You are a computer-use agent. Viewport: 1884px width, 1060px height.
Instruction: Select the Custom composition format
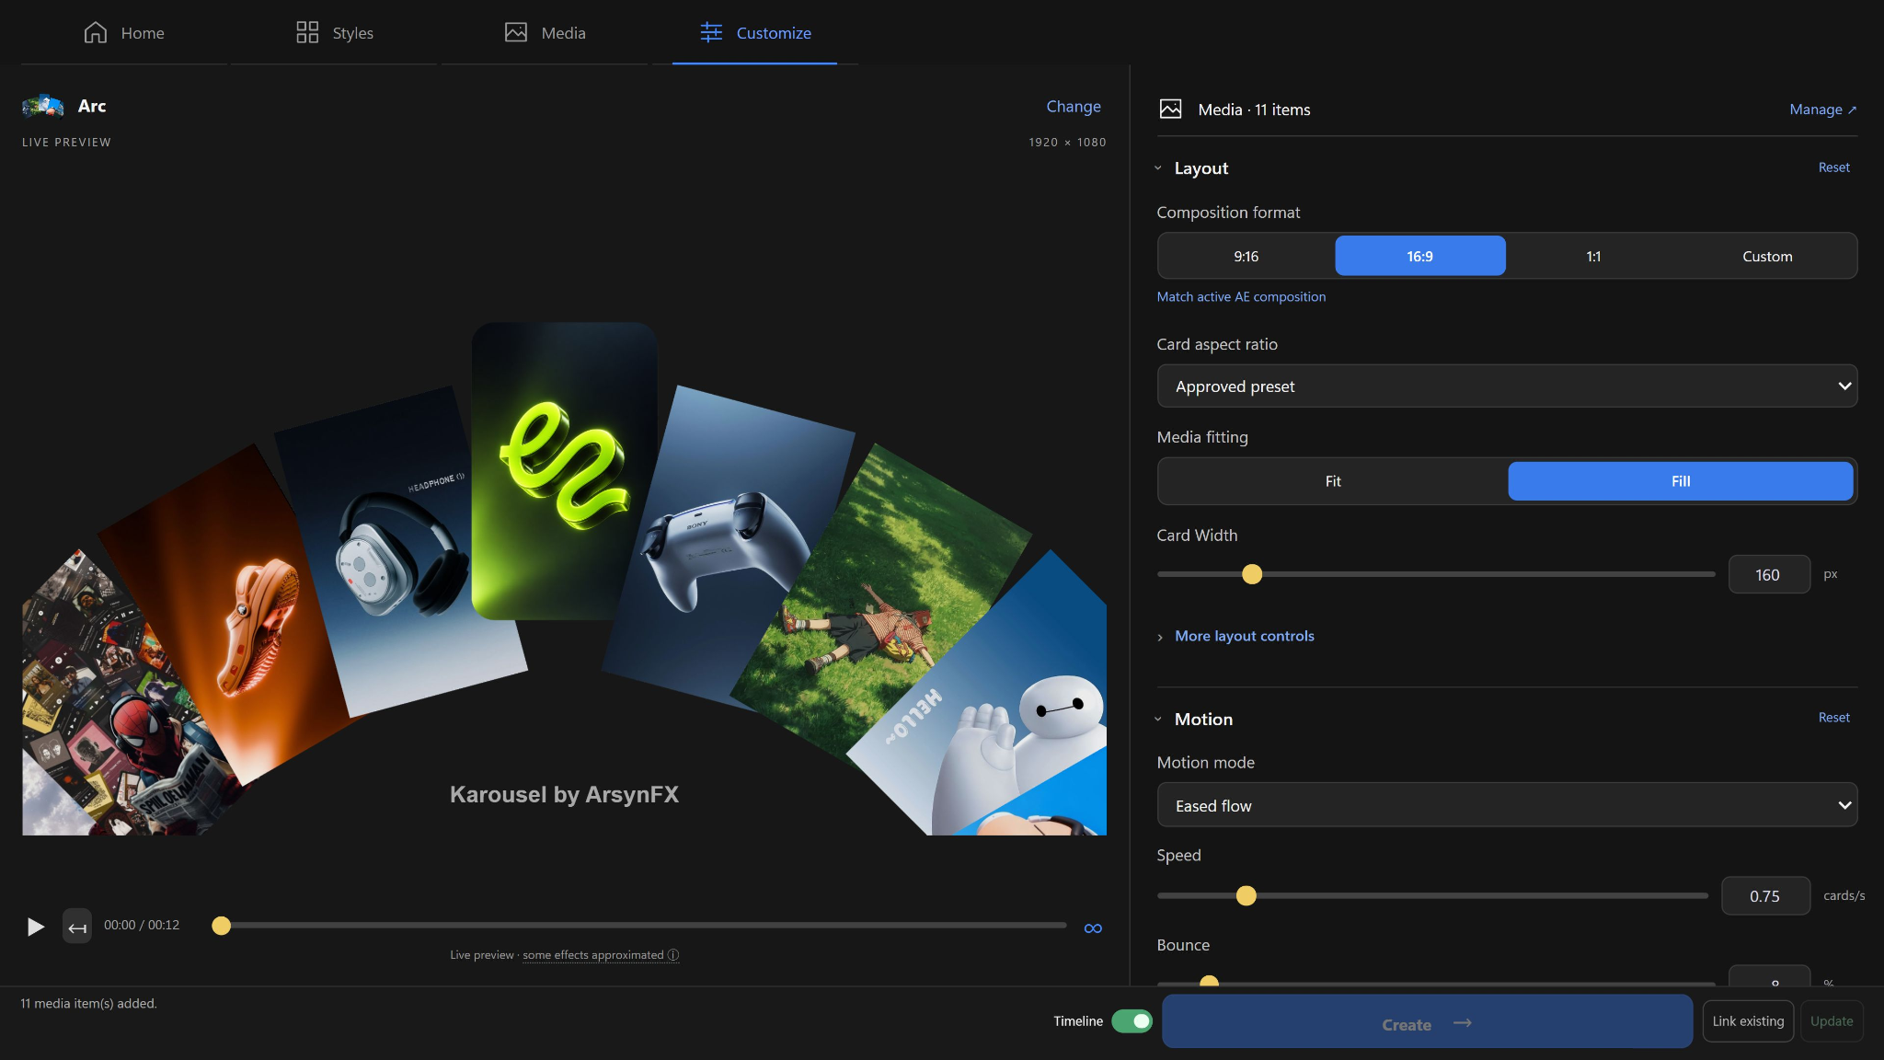(1767, 256)
